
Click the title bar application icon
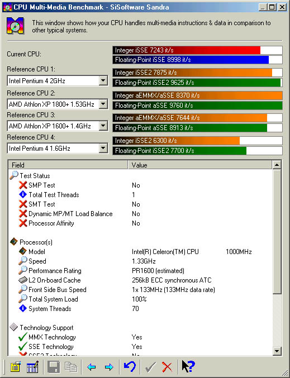[x=7, y=7]
